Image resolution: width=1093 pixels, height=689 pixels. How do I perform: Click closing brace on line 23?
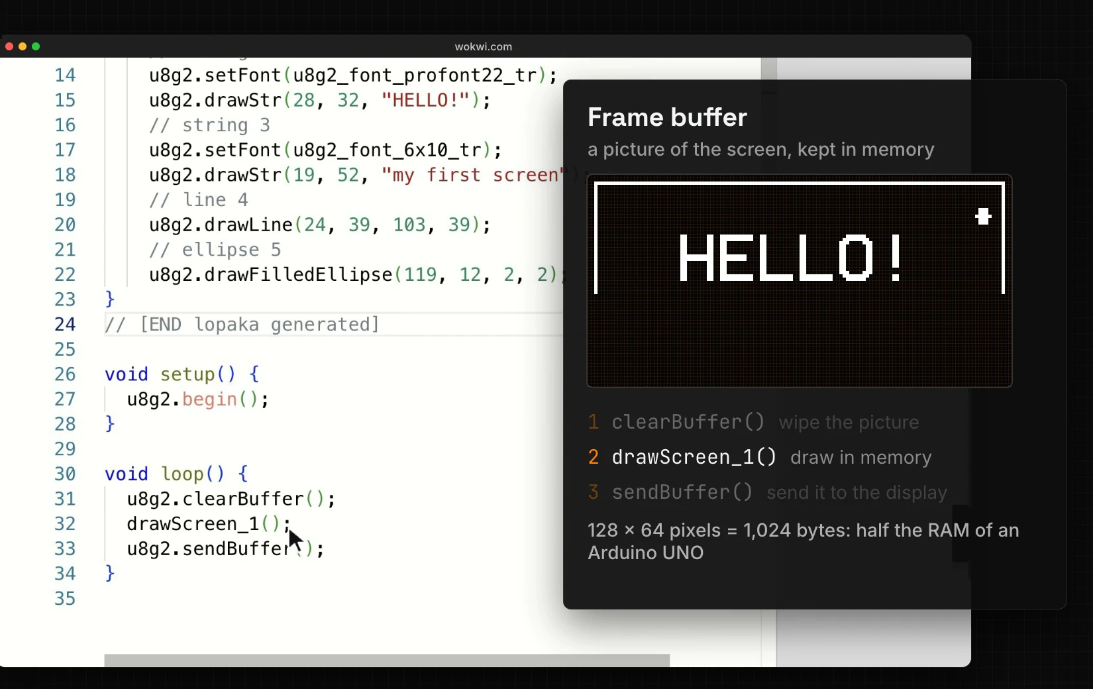110,299
